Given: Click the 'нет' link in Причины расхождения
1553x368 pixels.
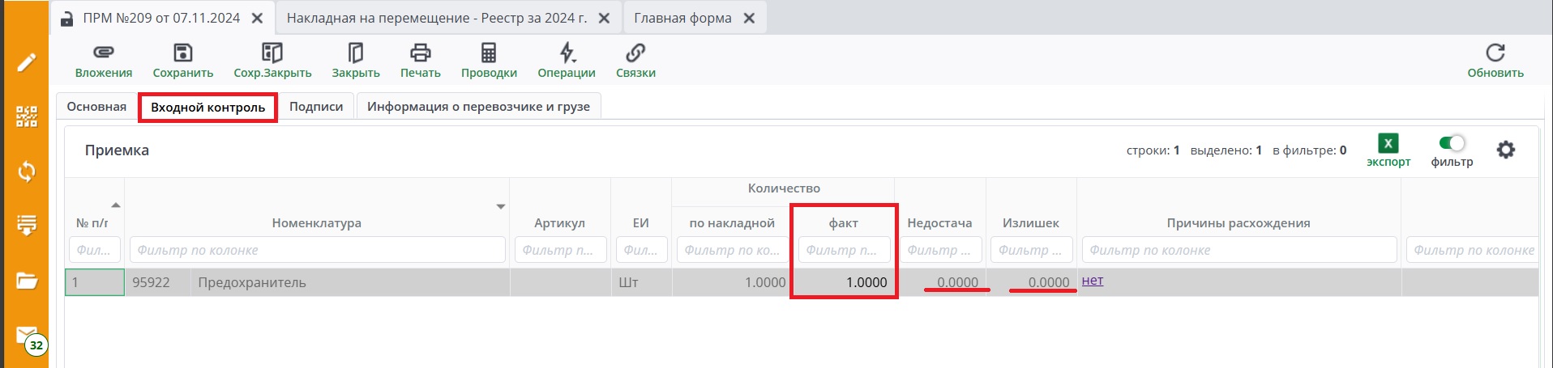Looking at the screenshot, I should [1093, 281].
